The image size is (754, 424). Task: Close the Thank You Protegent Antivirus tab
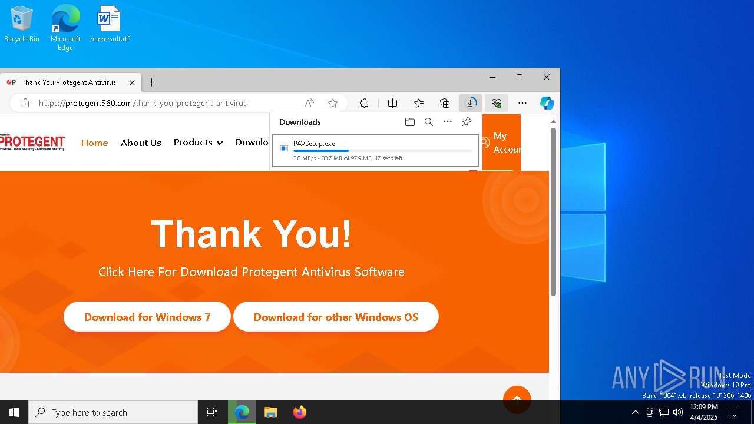tap(133, 82)
